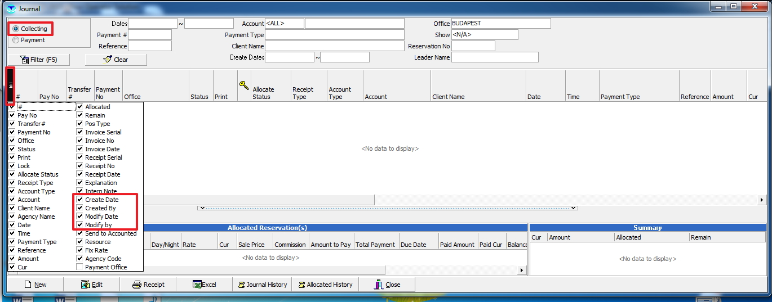The image size is (772, 302).
Task: Click the Filter (F5) funnel button
Action: pyautogui.click(x=38, y=60)
